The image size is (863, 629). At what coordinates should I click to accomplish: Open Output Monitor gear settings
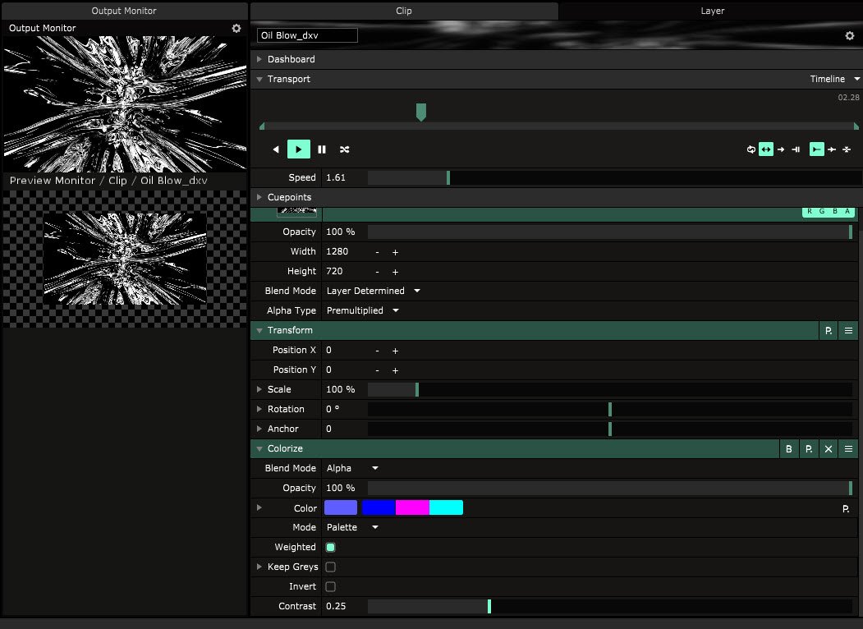(x=236, y=29)
